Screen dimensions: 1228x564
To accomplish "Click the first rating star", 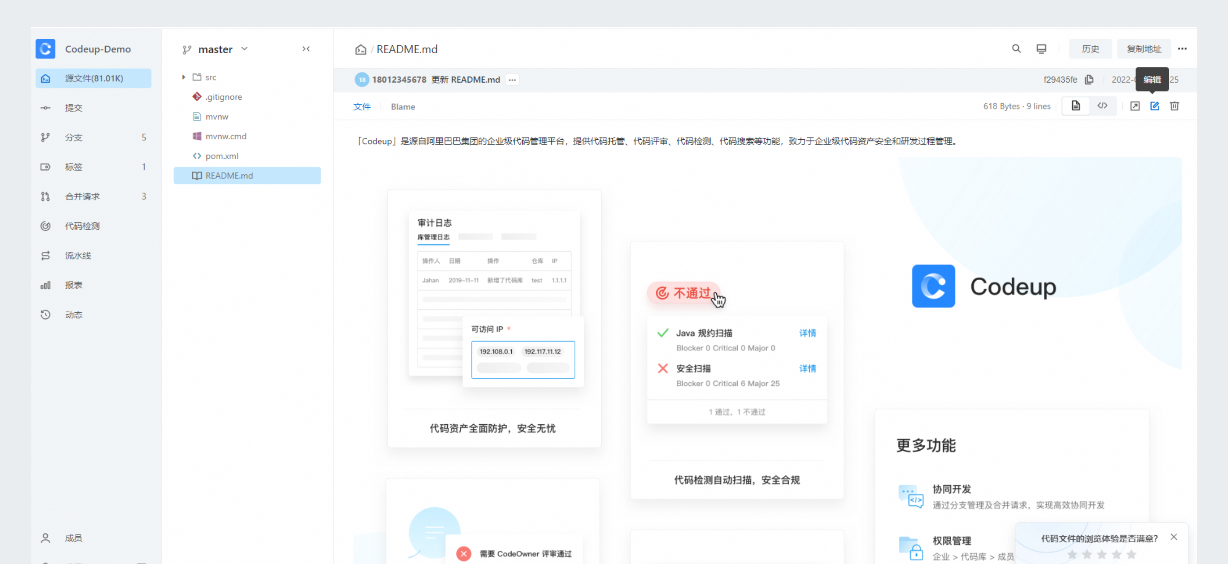I will [1072, 554].
